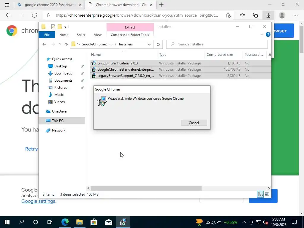
Task: Open Pictures in navigation pane
Action: 61,88
